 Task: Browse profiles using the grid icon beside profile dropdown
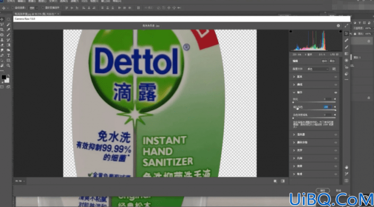click(334, 69)
